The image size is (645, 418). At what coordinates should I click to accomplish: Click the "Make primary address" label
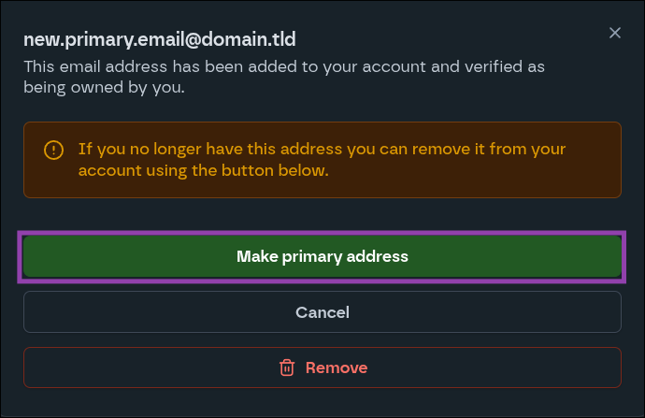click(322, 256)
